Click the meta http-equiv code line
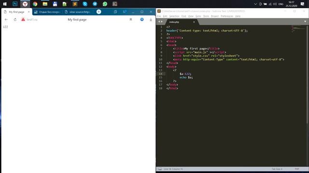Image resolution: width=309 pixels, height=173 pixels. pyautogui.click(x=228, y=60)
